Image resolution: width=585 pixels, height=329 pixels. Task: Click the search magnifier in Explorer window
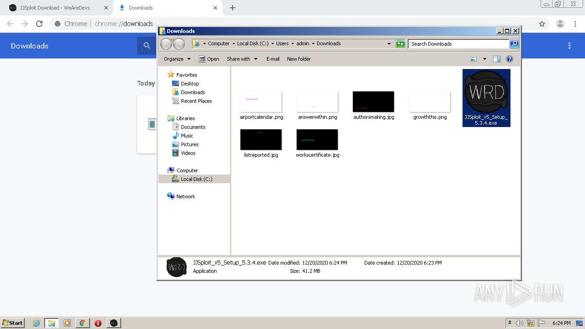(514, 44)
